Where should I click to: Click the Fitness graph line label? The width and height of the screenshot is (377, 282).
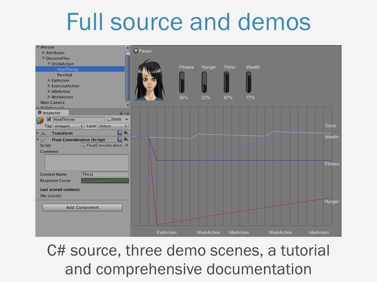tap(332, 164)
